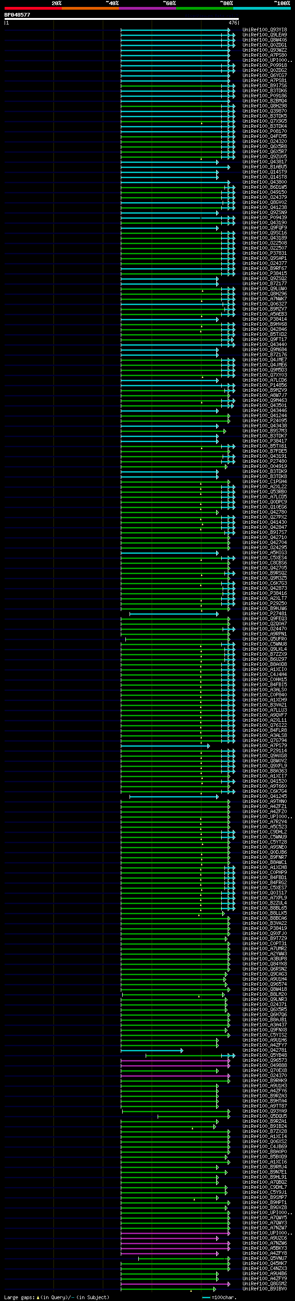
Task: Click hit label UniRef100_Q7G794
Action: point(265,741)
